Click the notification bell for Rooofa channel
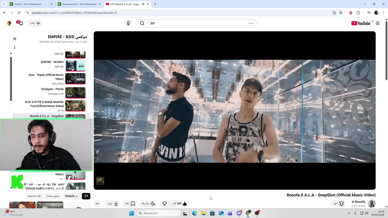The width and height of the screenshot is (388, 218). pos(342,204)
